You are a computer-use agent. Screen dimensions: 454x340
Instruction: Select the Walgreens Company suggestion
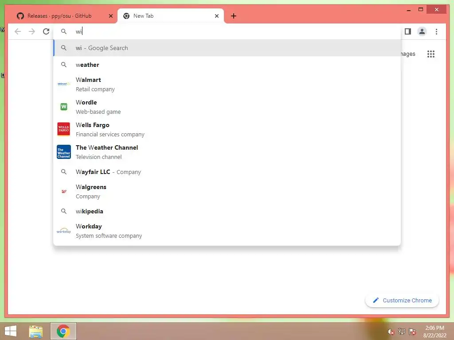pyautogui.click(x=227, y=191)
